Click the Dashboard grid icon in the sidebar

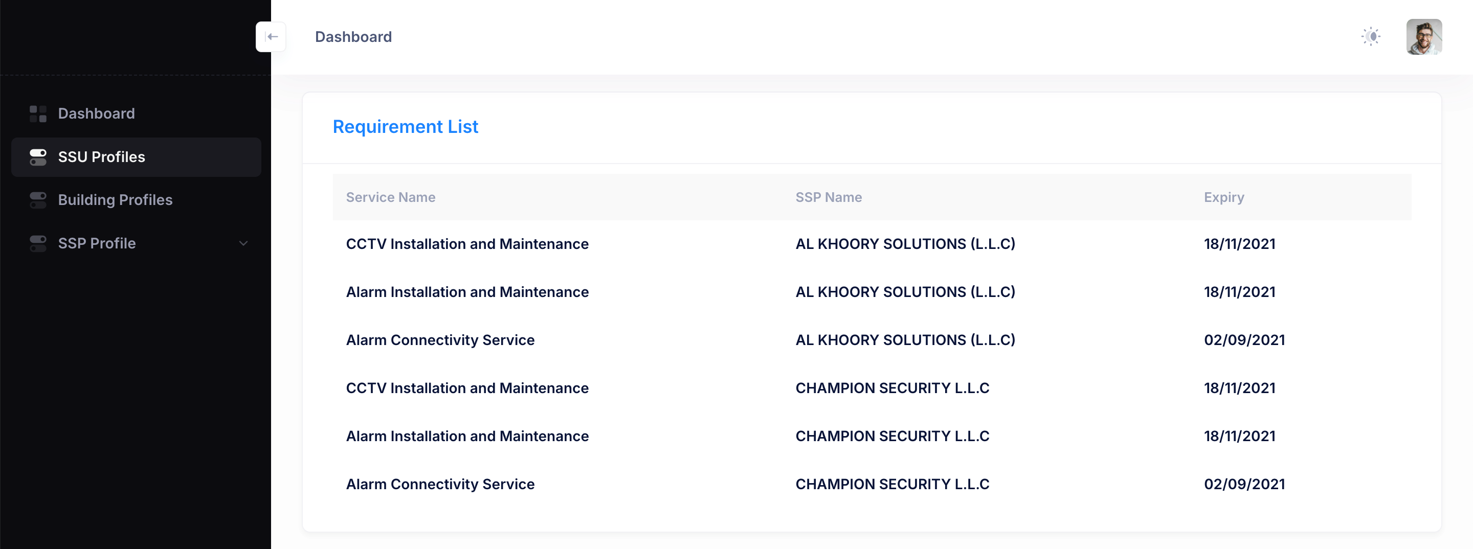(x=38, y=113)
